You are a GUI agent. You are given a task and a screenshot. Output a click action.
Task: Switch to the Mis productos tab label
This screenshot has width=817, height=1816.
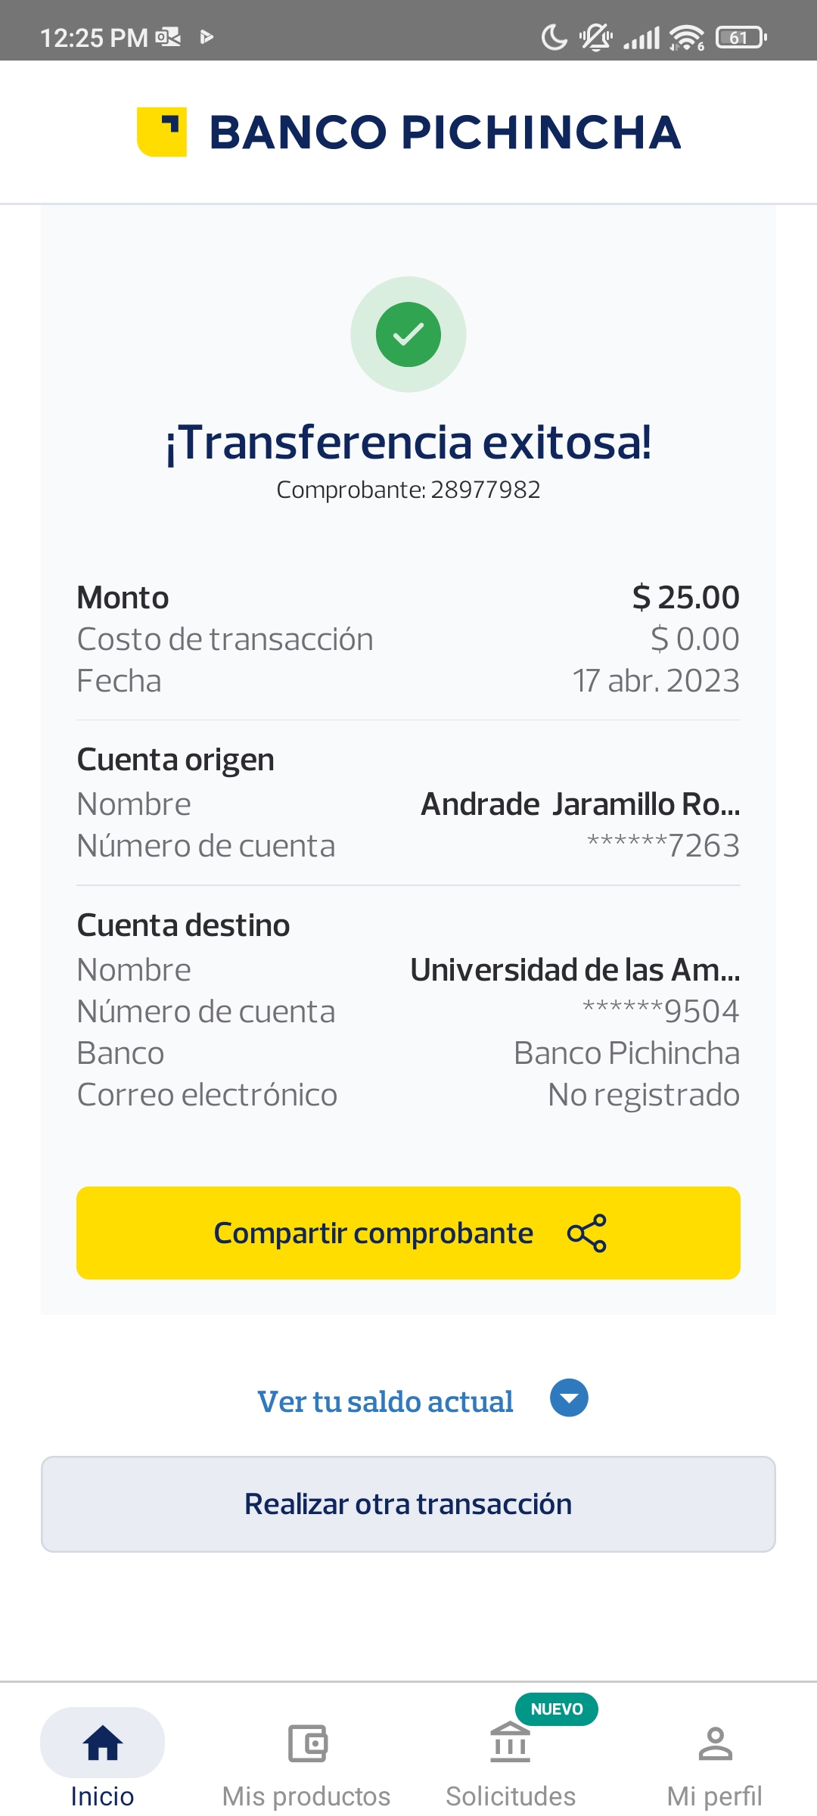[306, 1796]
